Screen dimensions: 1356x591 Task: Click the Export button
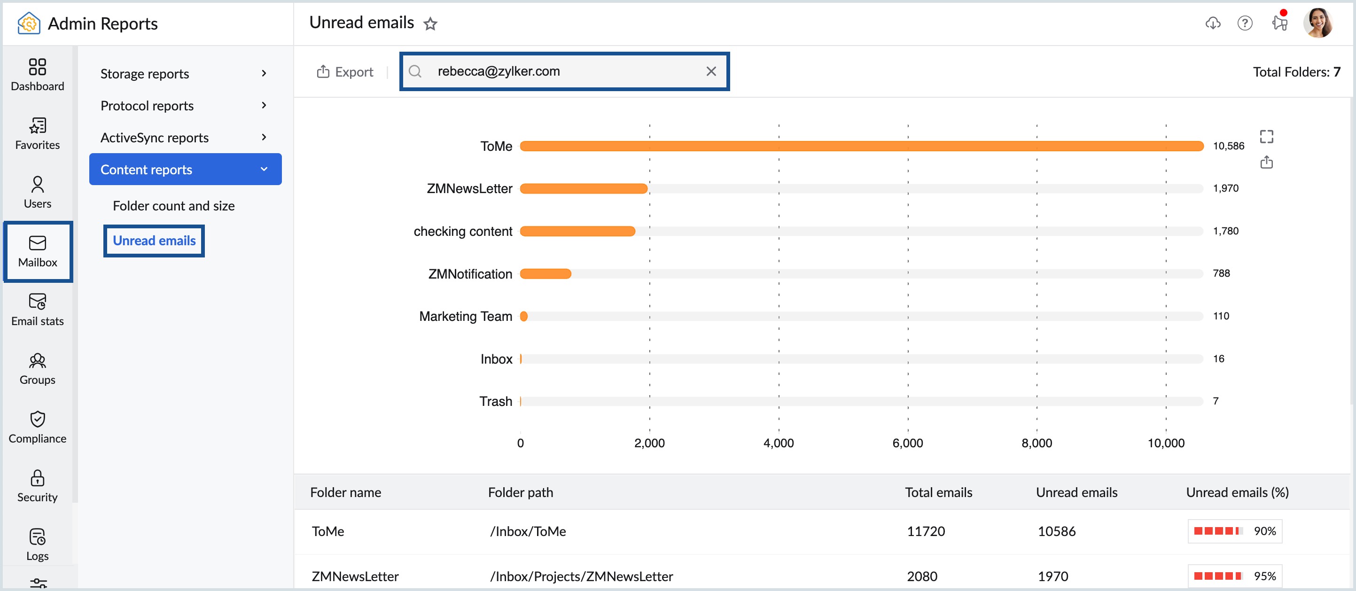tap(345, 71)
